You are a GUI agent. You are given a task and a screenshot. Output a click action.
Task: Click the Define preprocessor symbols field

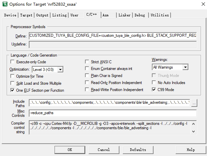pos(113,36)
